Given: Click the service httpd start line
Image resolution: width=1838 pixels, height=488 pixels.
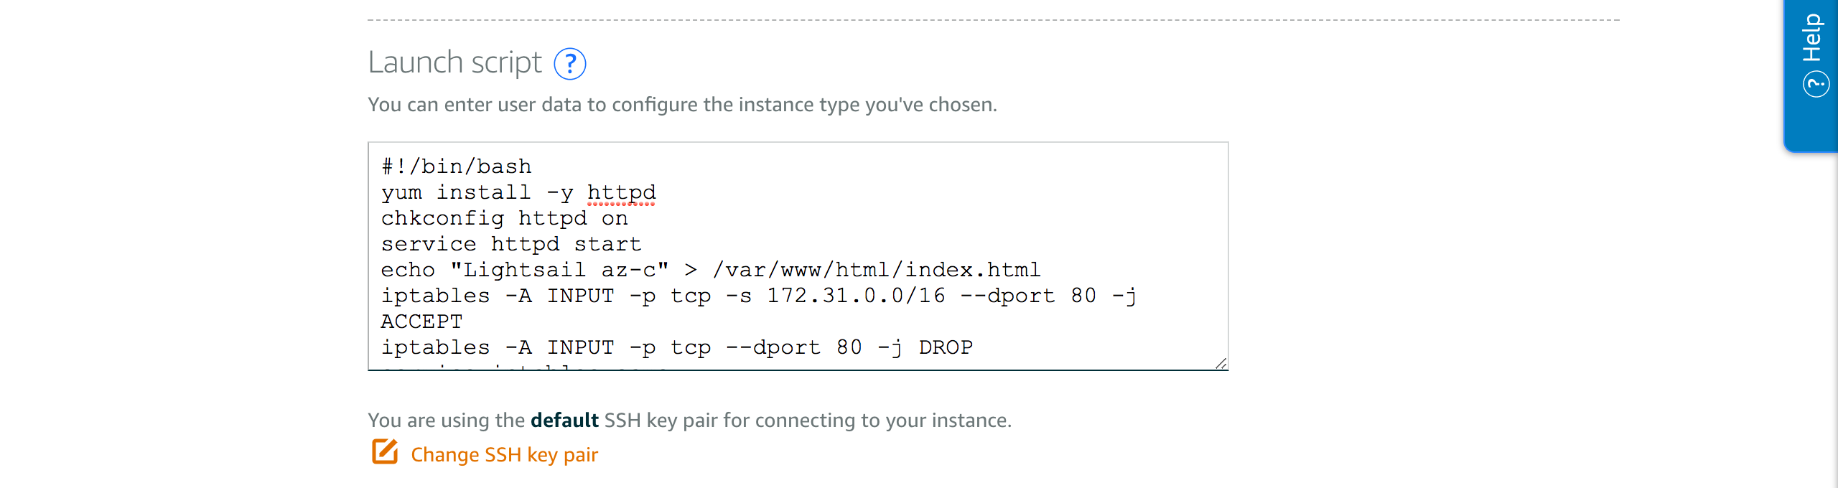Looking at the screenshot, I should [511, 244].
